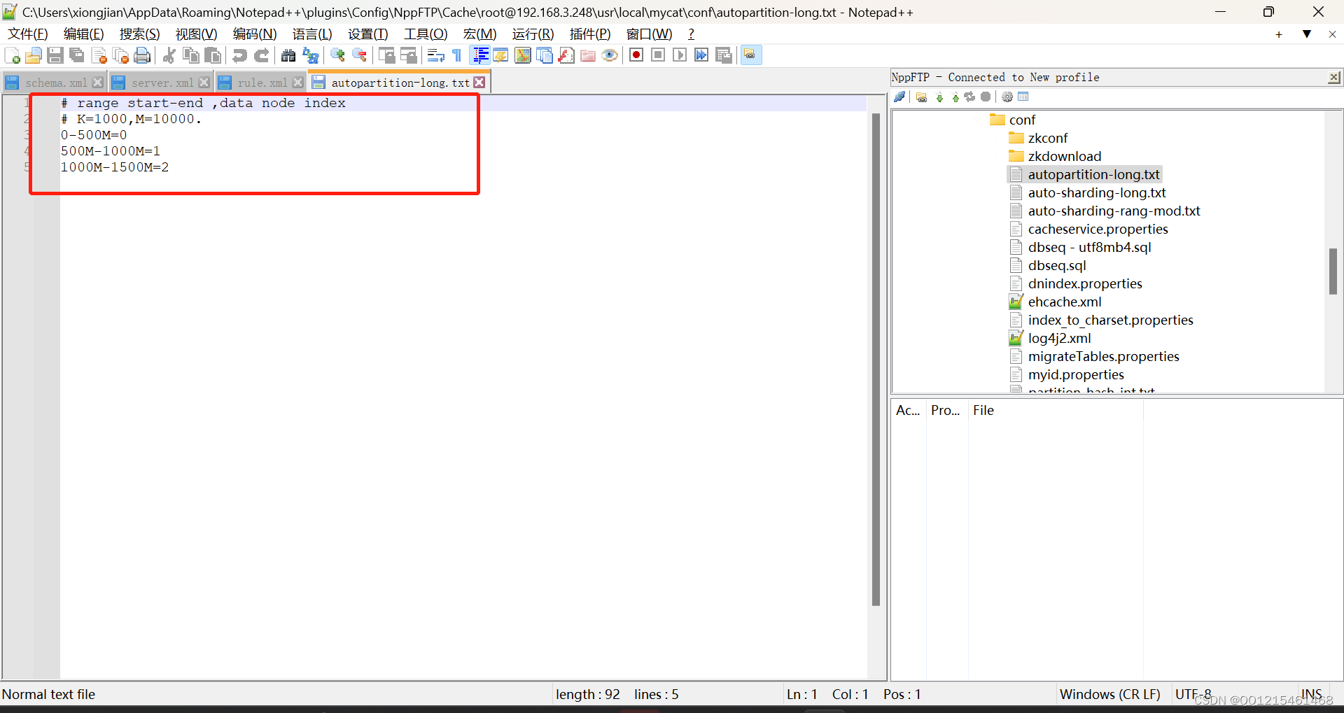
Task: Click the Redo arrow icon
Action: pyautogui.click(x=261, y=55)
